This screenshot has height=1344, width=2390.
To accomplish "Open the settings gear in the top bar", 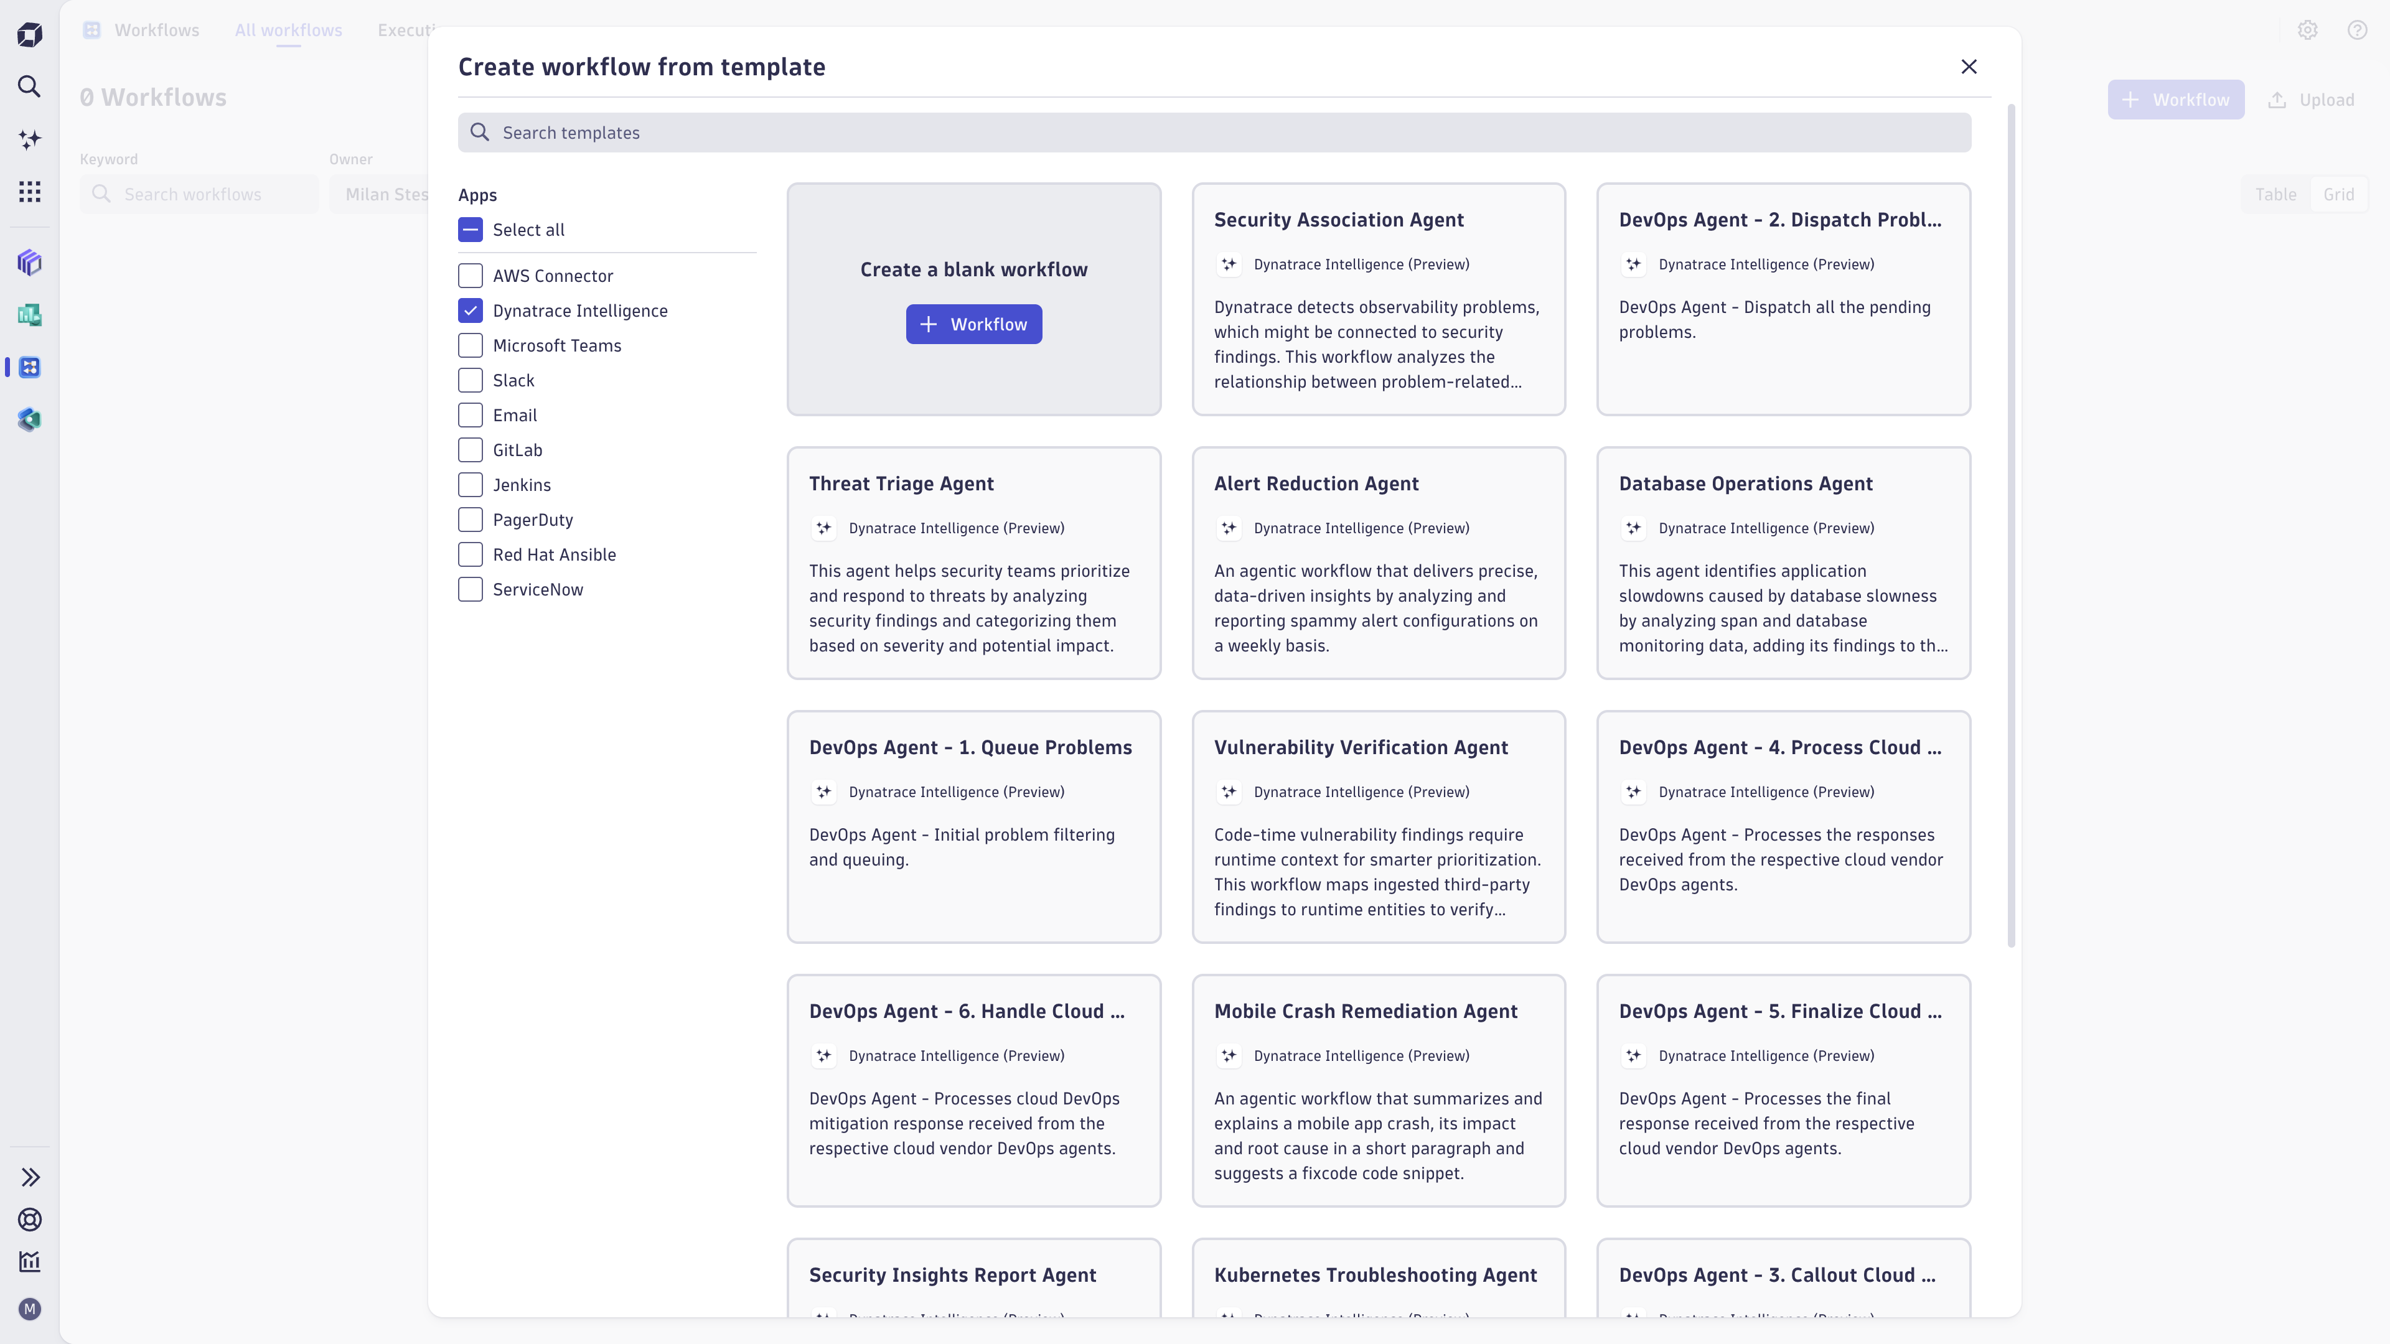I will 2308,29.
